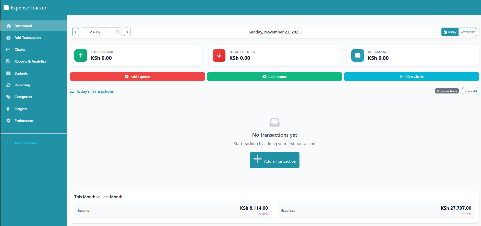Click the lightbulb icon beside Insights
This screenshot has height=226, width=481.
tap(8, 109)
